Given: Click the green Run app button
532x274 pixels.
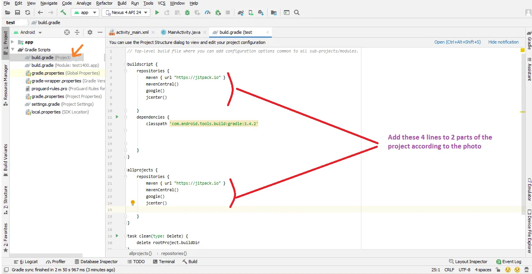Looking at the screenshot, I should 157,12.
